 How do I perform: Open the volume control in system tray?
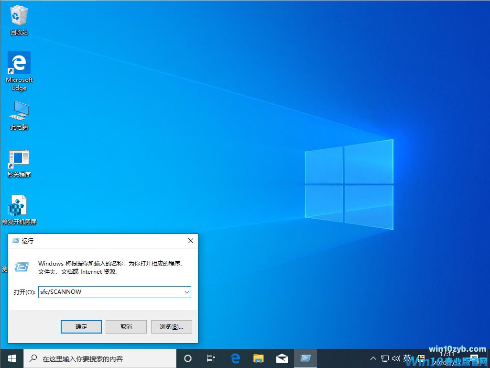(396, 358)
